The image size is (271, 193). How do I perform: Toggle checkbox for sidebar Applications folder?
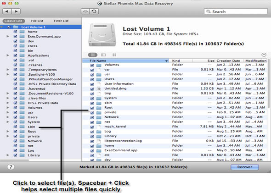[15, 55]
